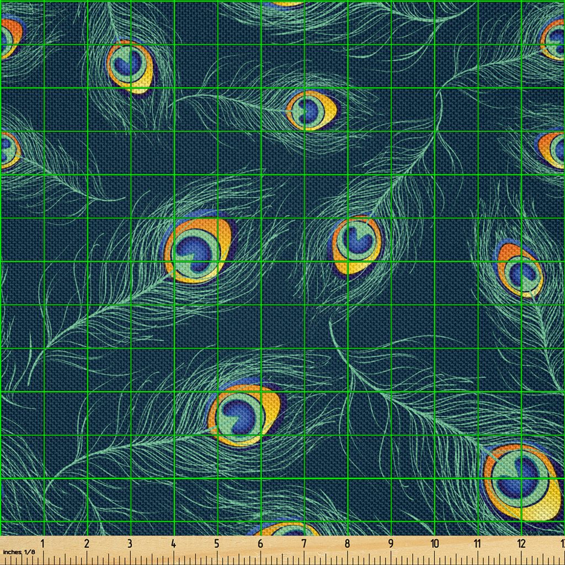565x565 pixels.
Task: Click the number 1 on the ruler
Action: point(42,543)
